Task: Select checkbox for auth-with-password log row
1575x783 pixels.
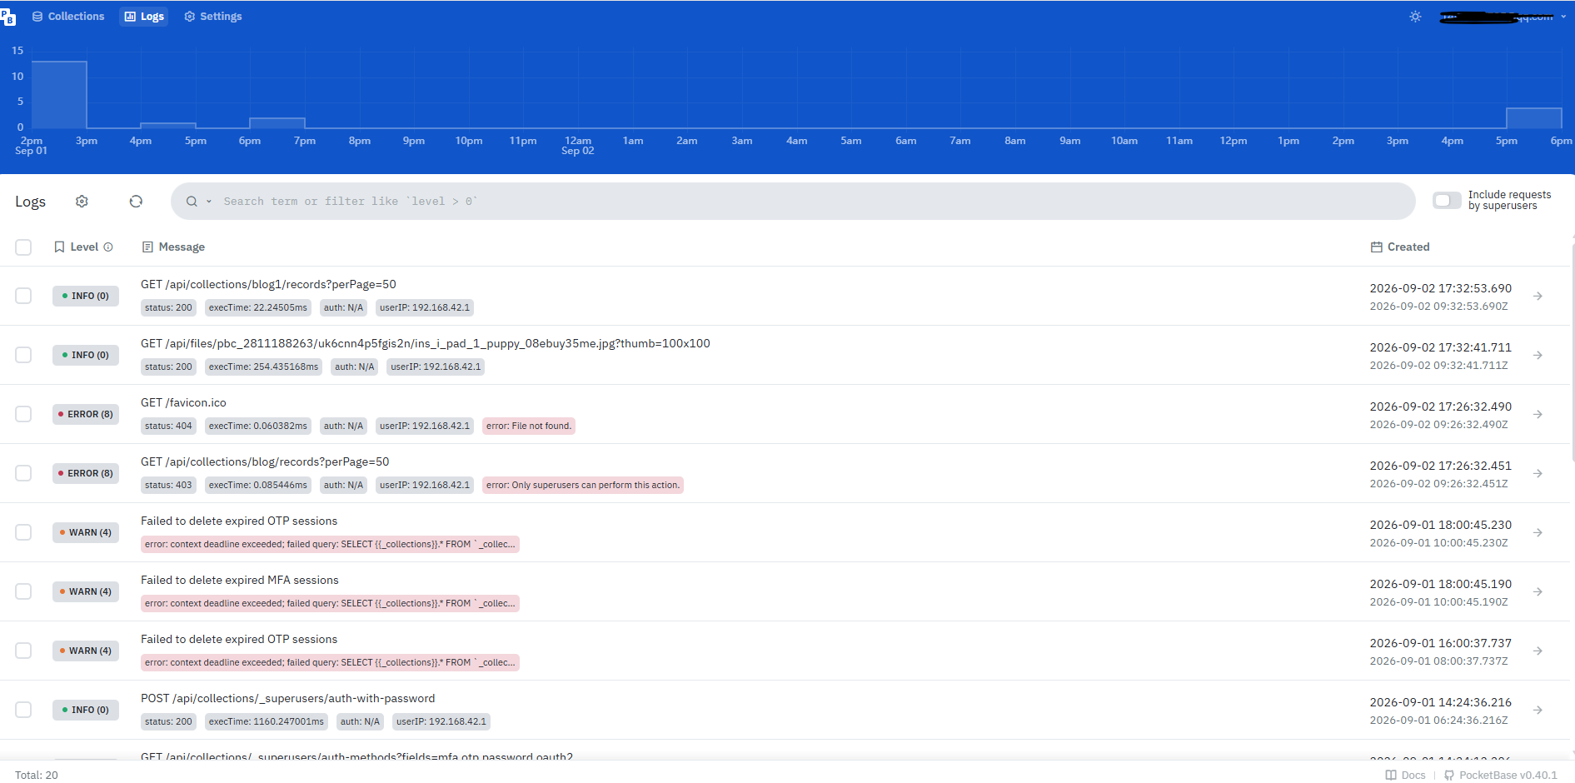Action: click(x=23, y=711)
